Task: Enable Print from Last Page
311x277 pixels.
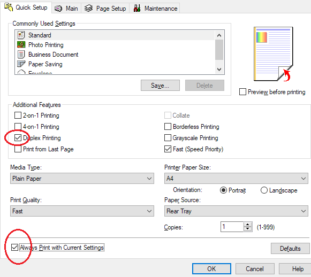Action: (x=18, y=149)
